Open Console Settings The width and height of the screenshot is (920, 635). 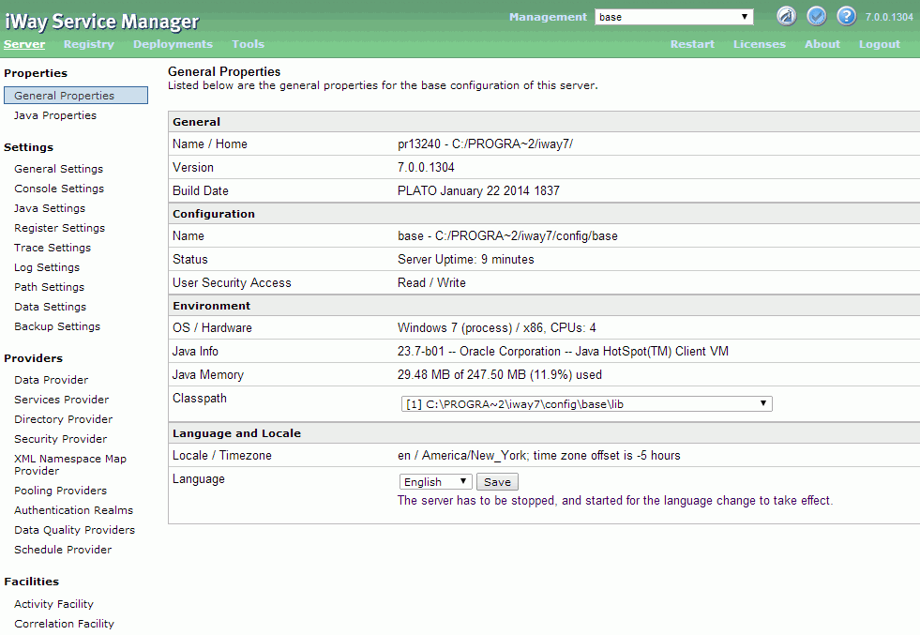point(59,189)
